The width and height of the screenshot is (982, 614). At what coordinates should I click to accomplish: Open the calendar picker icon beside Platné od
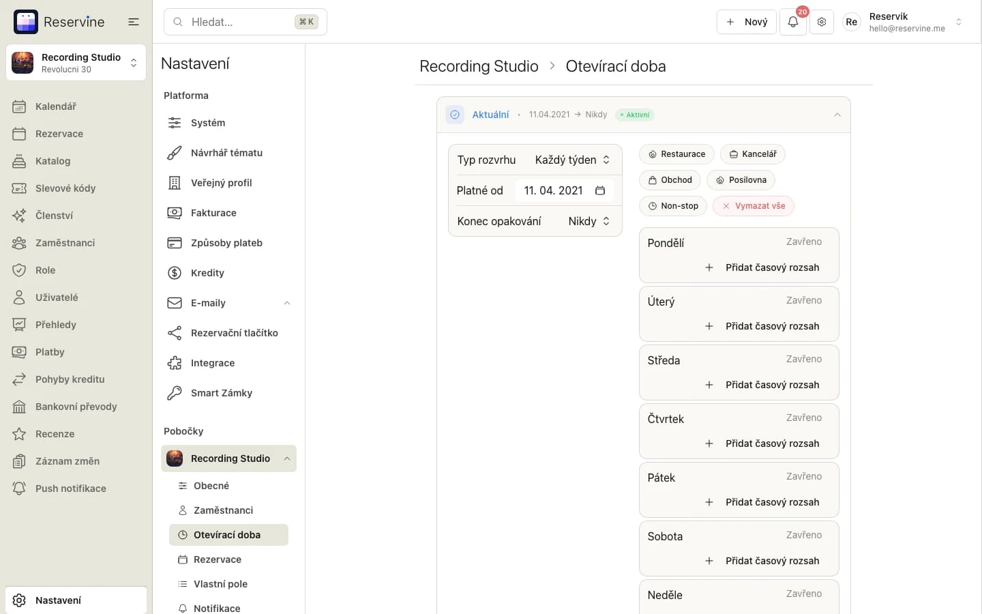[600, 190]
